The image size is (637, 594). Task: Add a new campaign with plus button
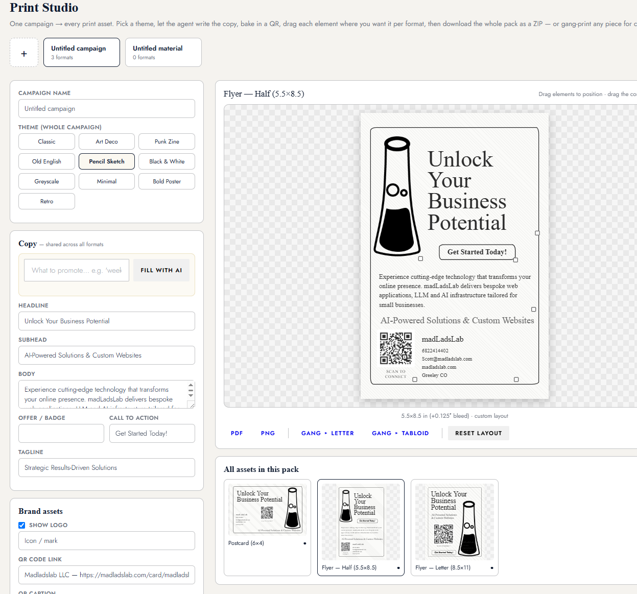tap(24, 53)
